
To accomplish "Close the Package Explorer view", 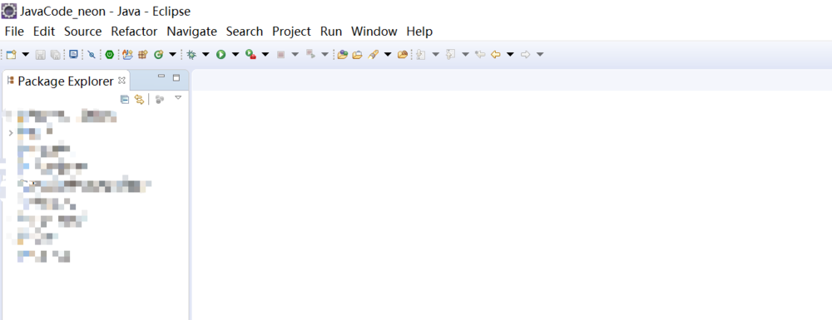I will coord(121,80).
